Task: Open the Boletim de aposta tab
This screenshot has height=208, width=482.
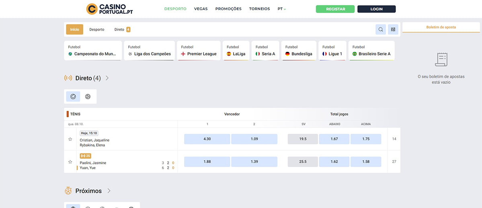Action: click(441, 27)
